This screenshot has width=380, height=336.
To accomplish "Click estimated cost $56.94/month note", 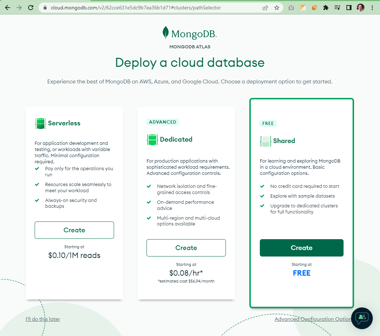I will [186, 281].
